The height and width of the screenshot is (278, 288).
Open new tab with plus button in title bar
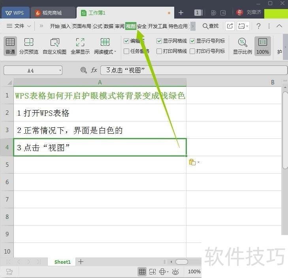(x=181, y=13)
